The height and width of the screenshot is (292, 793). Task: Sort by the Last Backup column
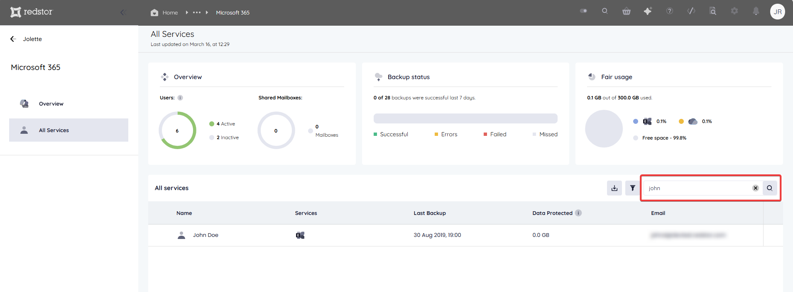pos(430,213)
